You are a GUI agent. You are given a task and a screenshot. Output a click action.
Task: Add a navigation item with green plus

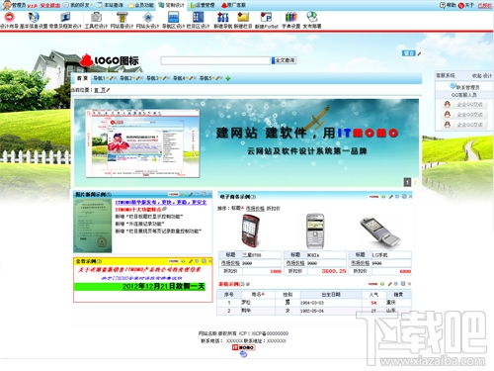click(228, 78)
